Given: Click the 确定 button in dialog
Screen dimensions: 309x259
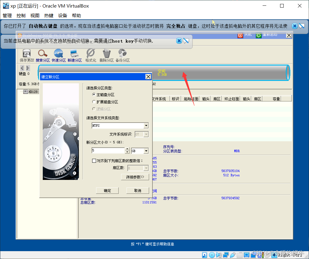Looking at the screenshot, I should (108, 191).
